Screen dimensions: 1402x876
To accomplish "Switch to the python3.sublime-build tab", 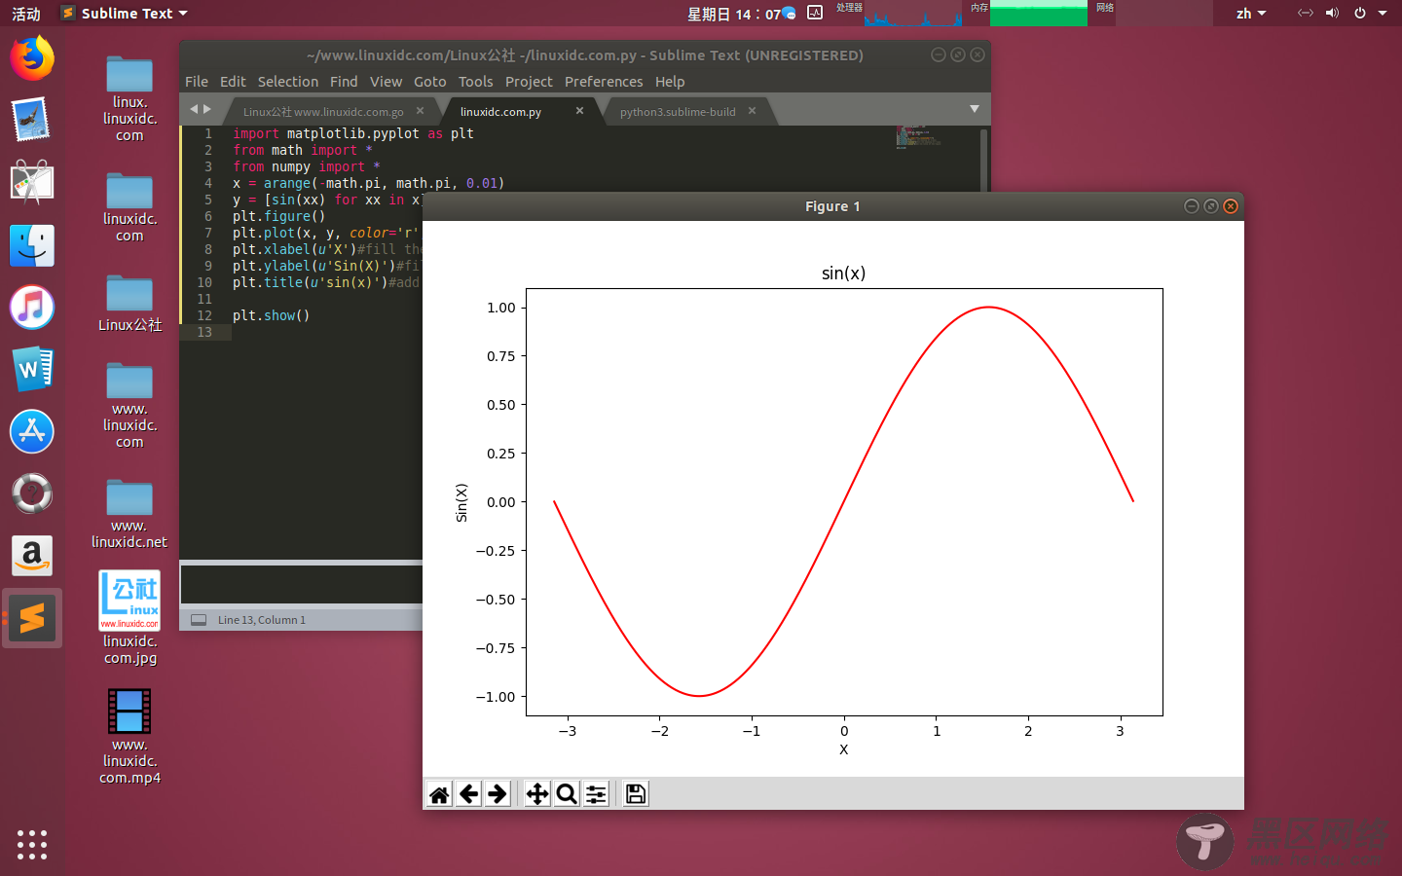I will 678,112.
